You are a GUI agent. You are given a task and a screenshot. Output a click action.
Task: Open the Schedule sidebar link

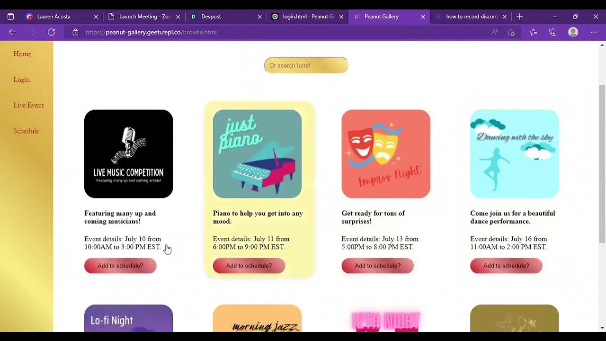(x=26, y=131)
